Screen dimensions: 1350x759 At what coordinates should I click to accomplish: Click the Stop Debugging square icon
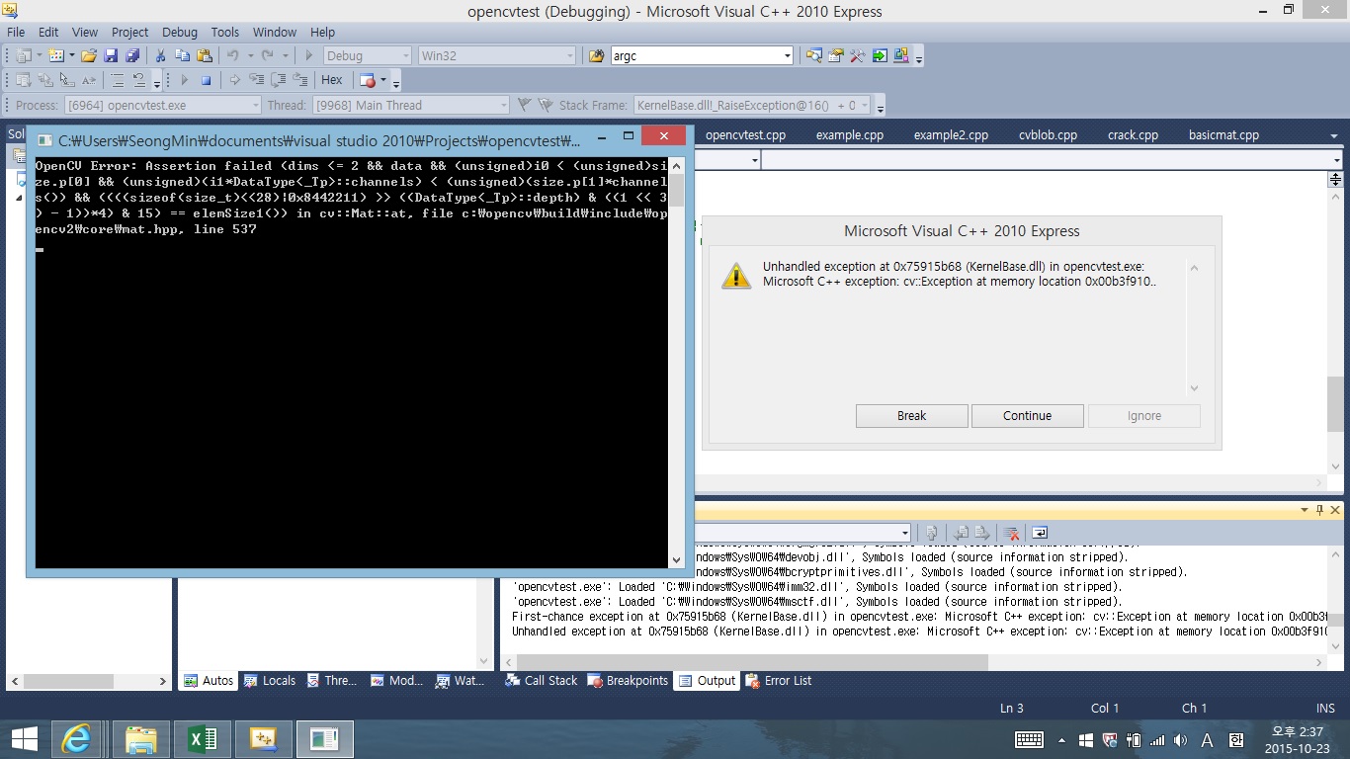(206, 80)
